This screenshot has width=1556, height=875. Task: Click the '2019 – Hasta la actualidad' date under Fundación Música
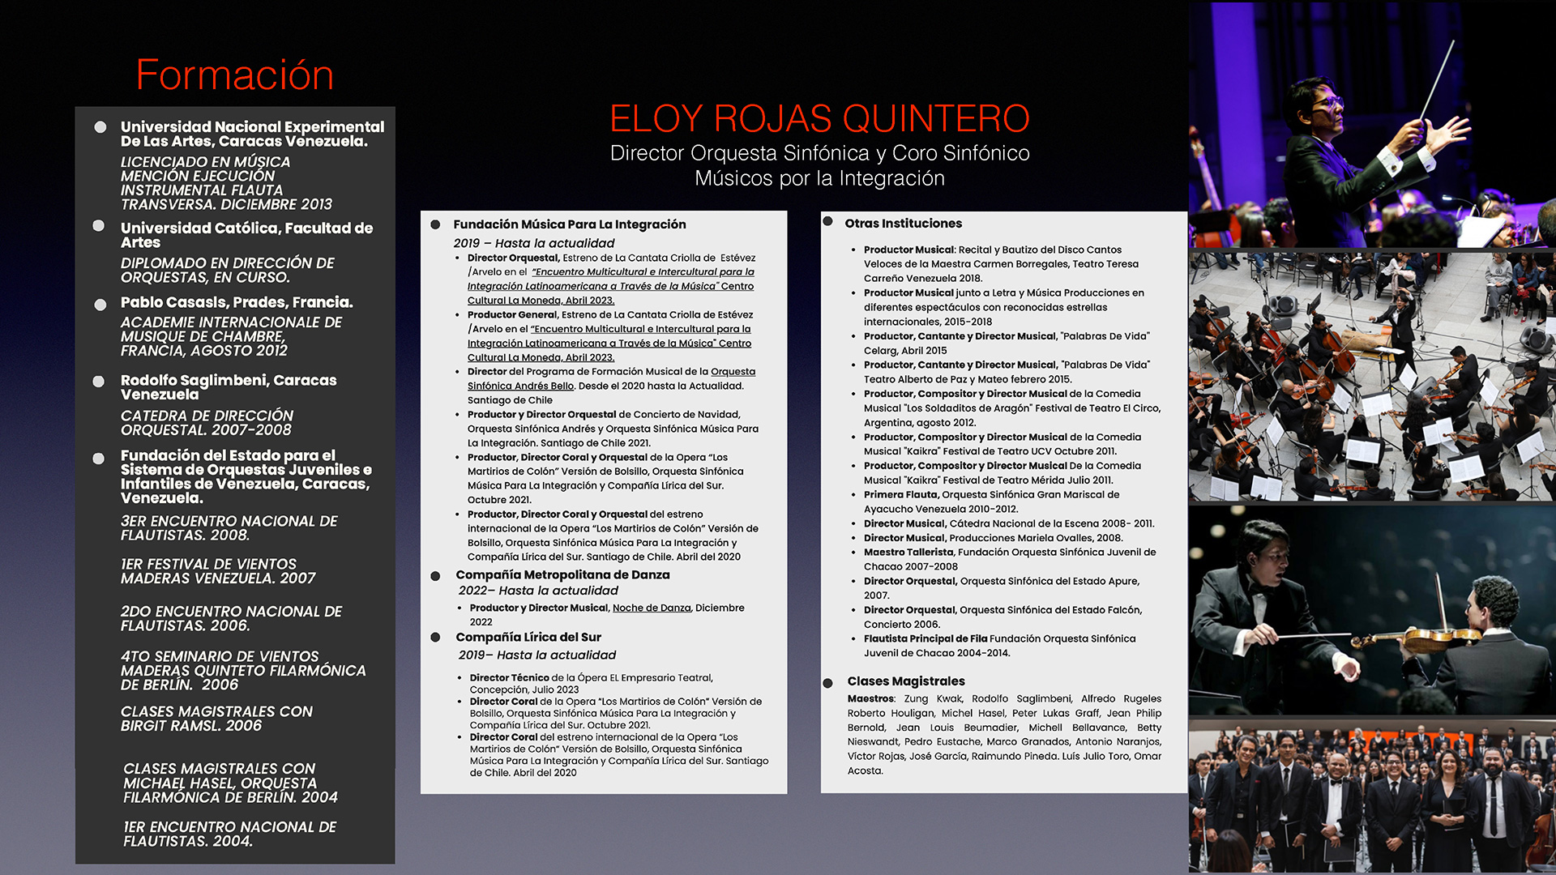[x=533, y=243]
